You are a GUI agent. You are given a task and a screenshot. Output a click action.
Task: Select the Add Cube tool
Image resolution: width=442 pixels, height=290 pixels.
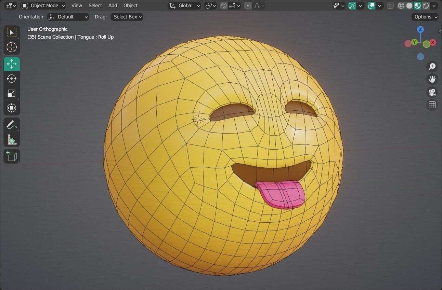12,156
